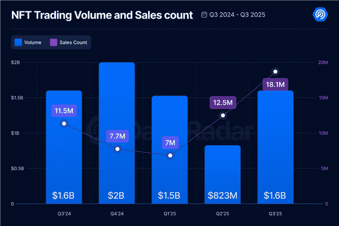Select the Q1'25 x-axis label

169,215
